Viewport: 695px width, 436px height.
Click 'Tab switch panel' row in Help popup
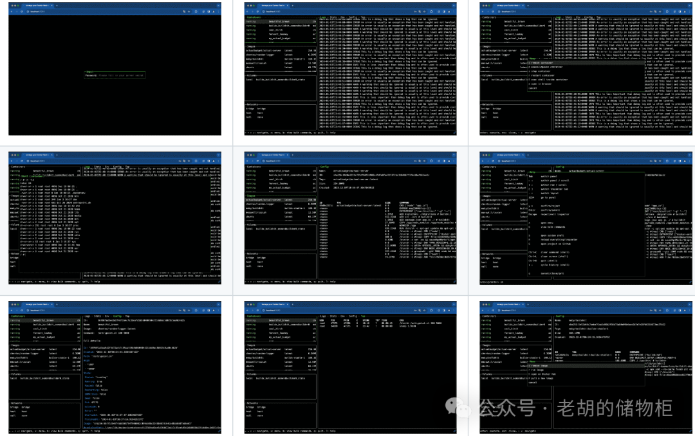coord(586,176)
